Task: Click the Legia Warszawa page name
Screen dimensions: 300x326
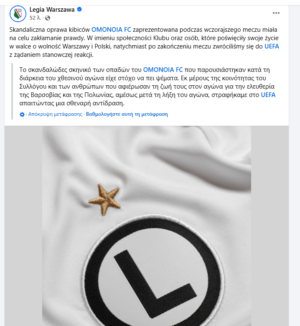Action: (52, 10)
